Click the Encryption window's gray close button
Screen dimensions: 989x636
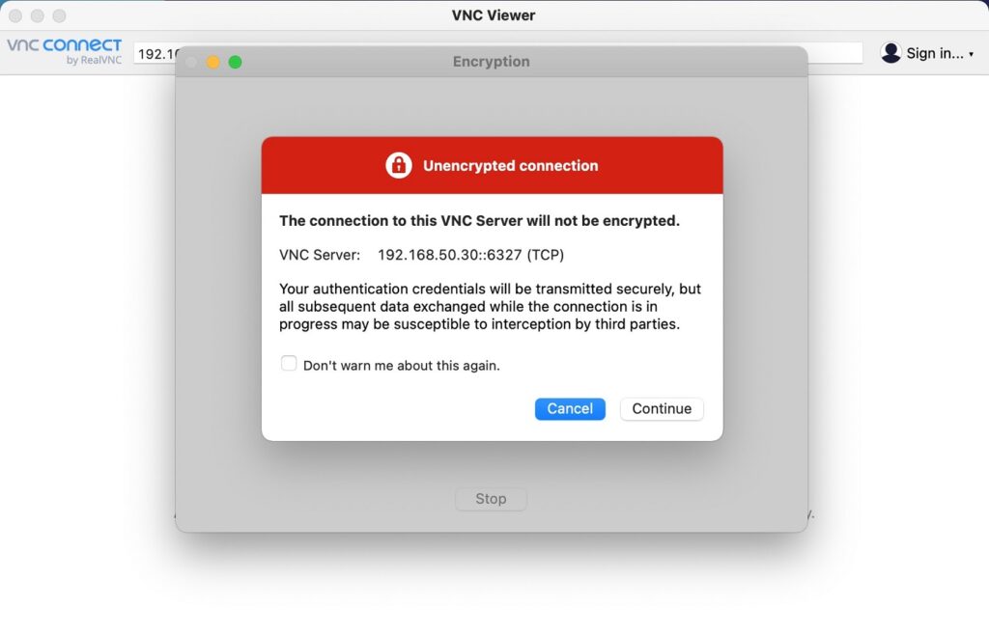[191, 62]
